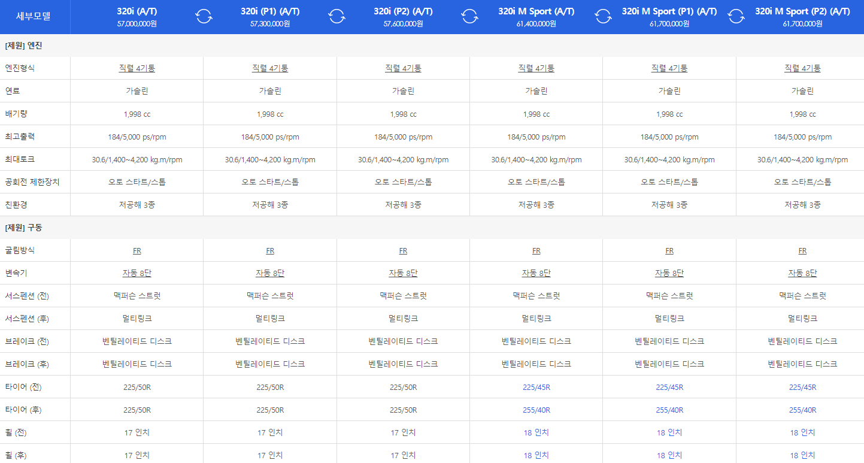The image size is (864, 463).
Task: Click the 서스펜션 (전) row label
Action: click(x=27, y=296)
